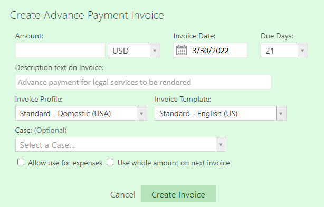Expand the Invoice Profile dropdown arrow

[142, 113]
